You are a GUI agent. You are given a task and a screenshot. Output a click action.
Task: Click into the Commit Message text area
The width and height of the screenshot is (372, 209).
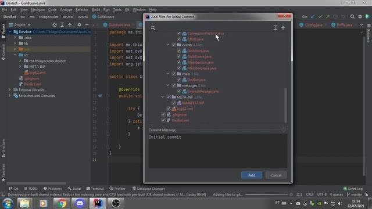coord(218,151)
